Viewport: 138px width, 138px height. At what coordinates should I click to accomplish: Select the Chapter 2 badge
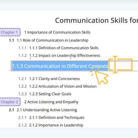click(x=10, y=102)
